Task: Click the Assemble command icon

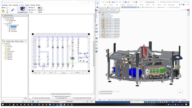Action: [159, 7]
